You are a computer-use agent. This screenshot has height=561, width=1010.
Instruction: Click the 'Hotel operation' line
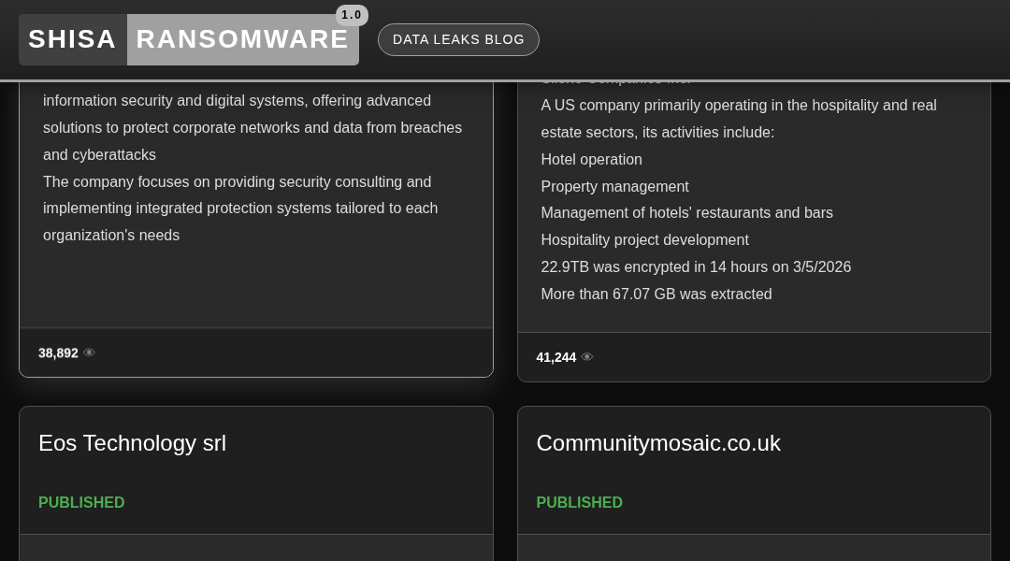coord(591,159)
